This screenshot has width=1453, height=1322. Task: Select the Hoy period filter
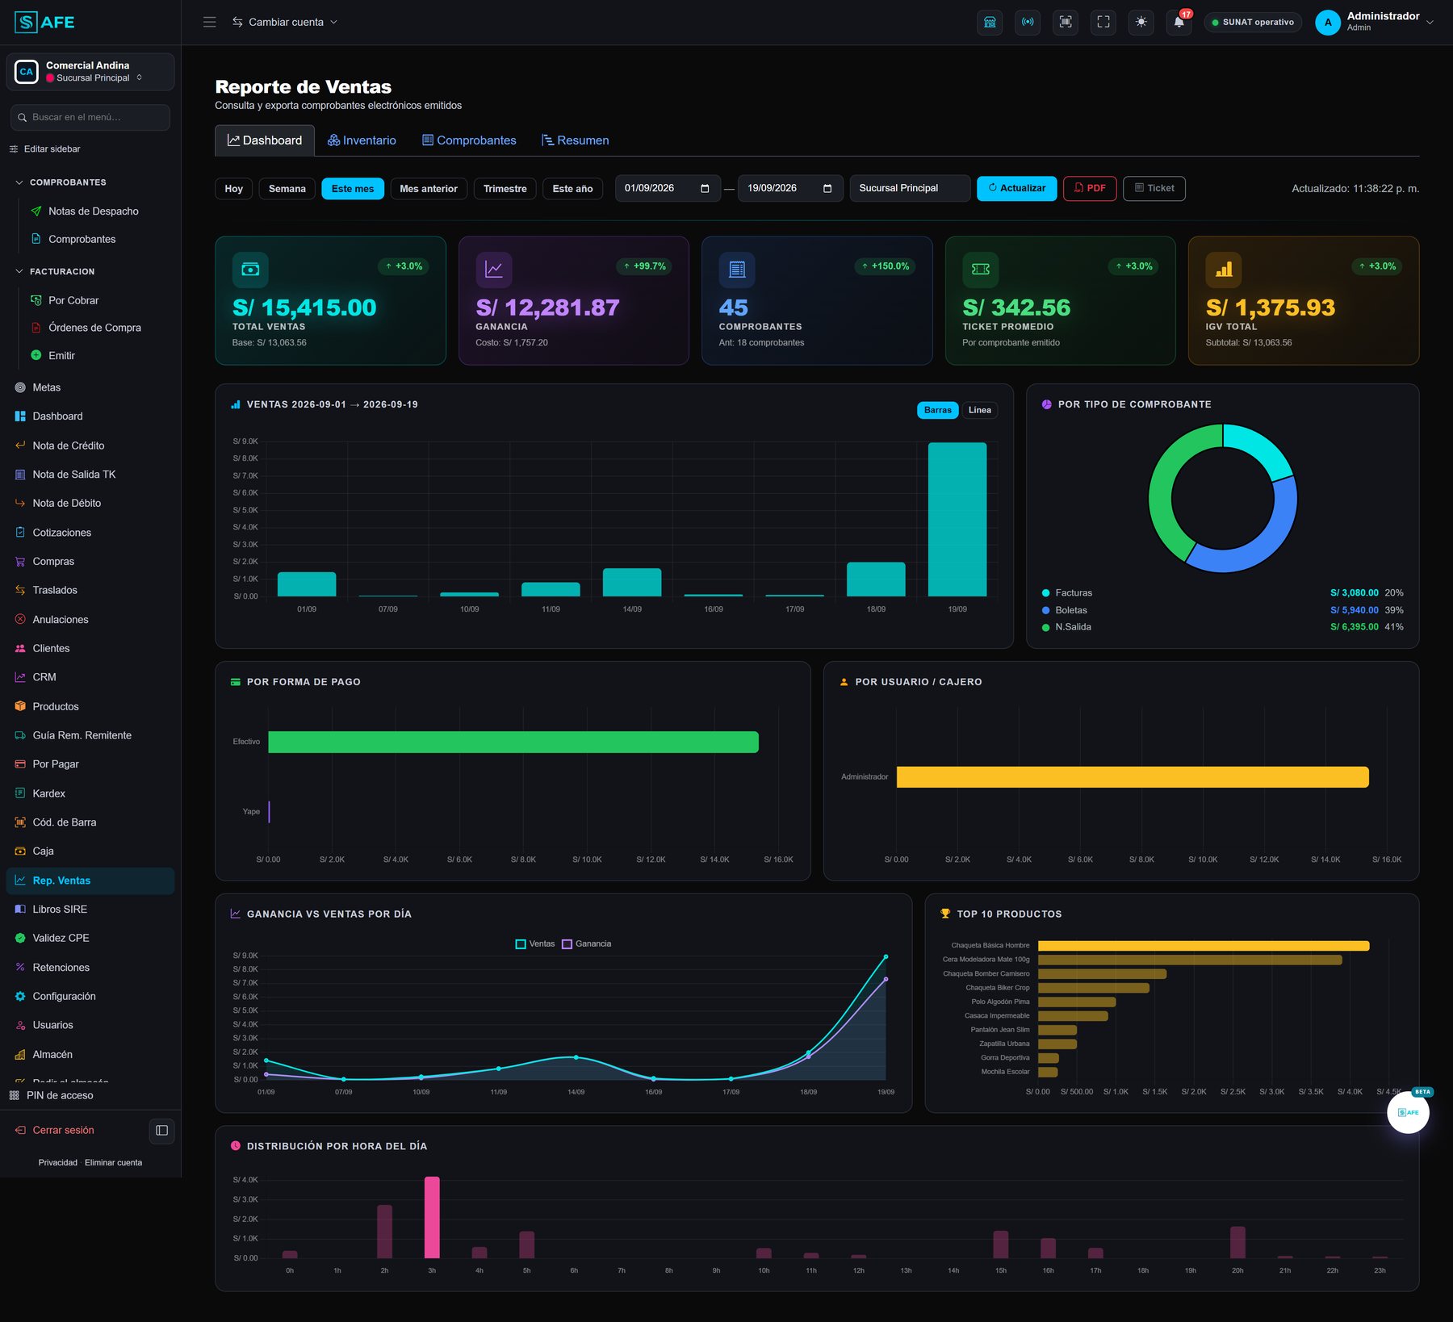233,188
